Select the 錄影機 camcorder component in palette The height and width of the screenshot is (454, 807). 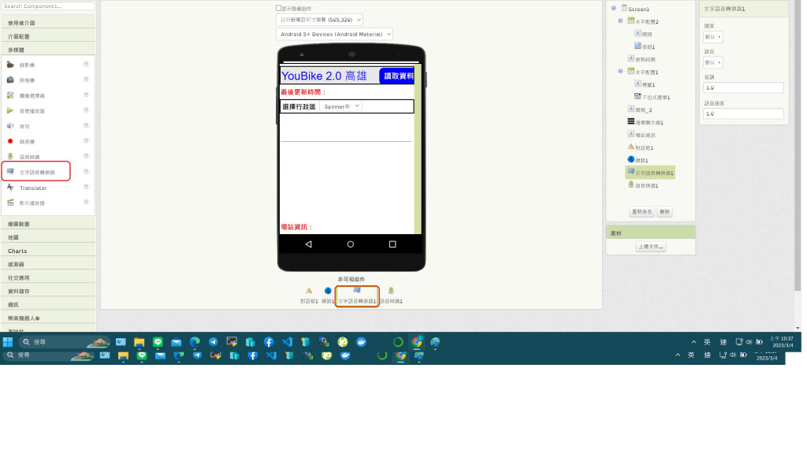coord(27,65)
